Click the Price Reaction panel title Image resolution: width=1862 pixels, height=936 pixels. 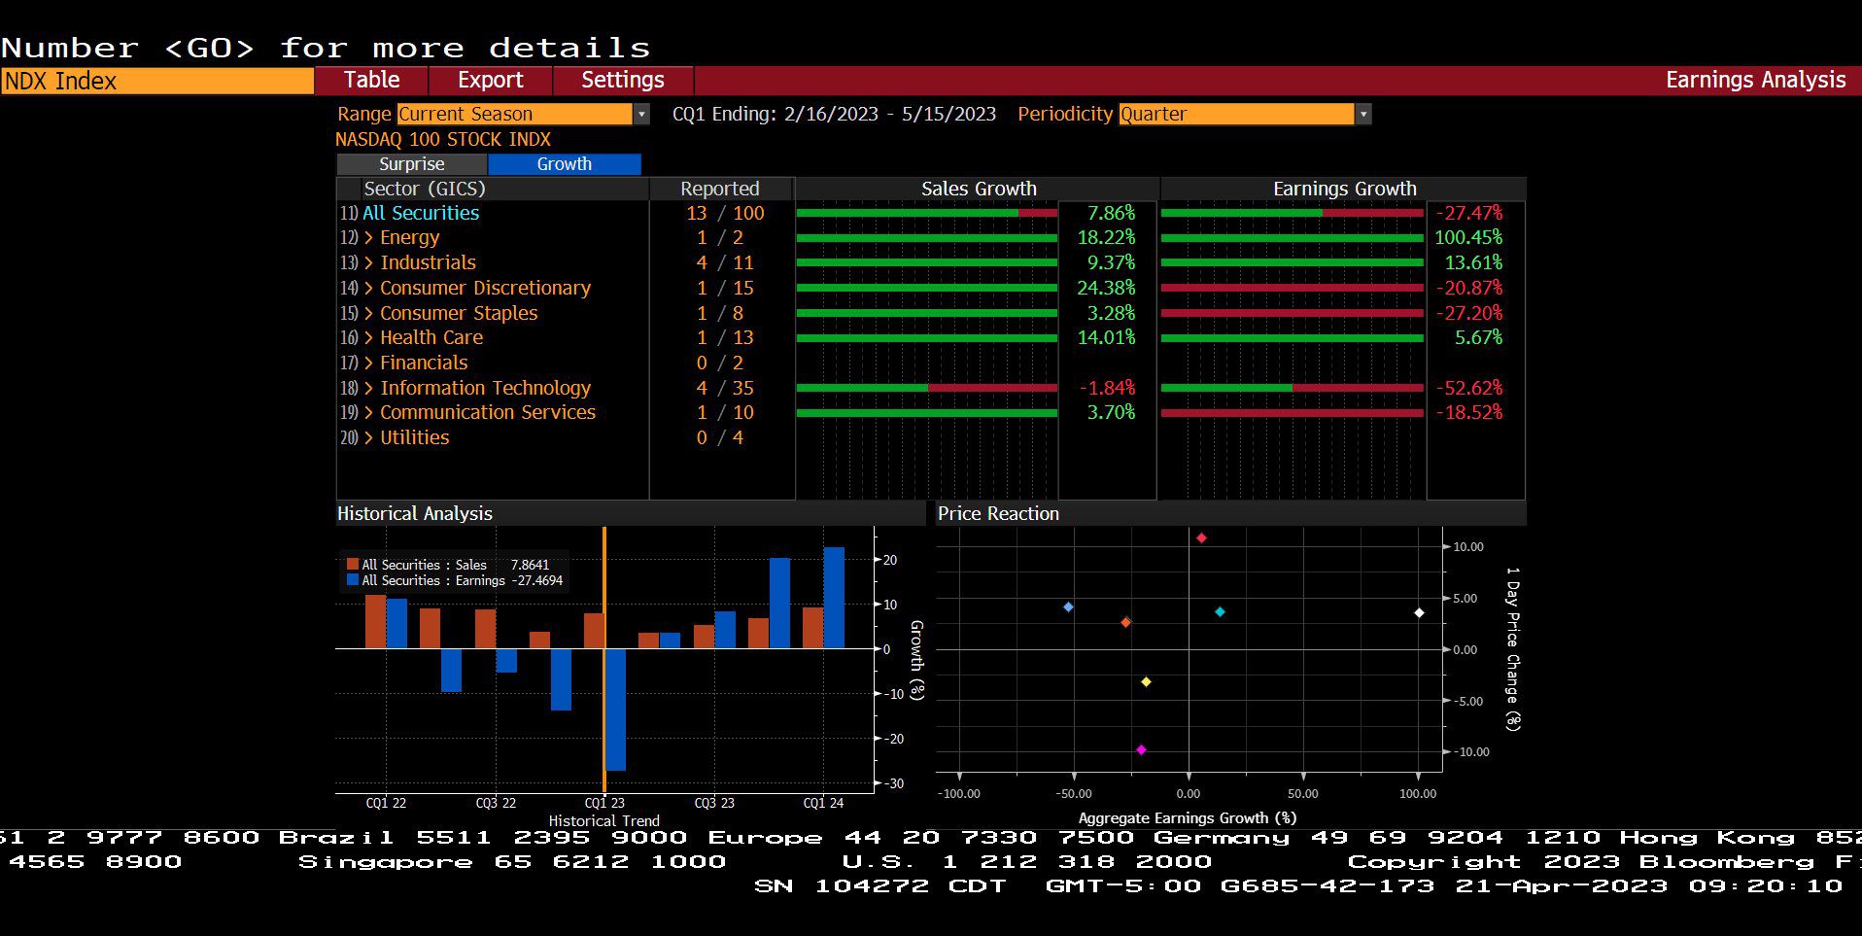(x=998, y=513)
